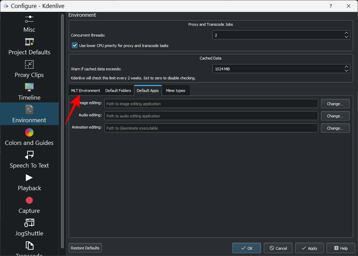Screen dimensions: 358x256
Task: Click the 'Kdenlive will check this limit' note
Action: (x=133, y=78)
